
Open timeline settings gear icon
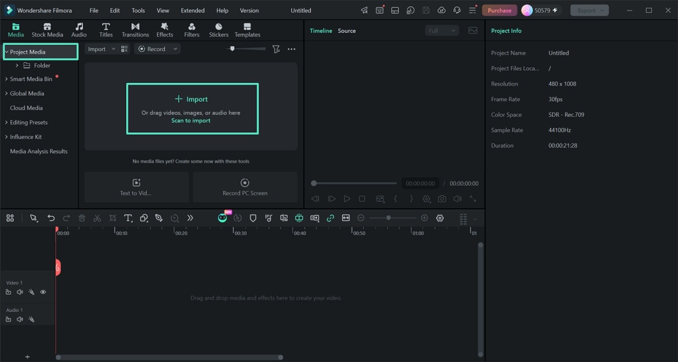pos(440,218)
